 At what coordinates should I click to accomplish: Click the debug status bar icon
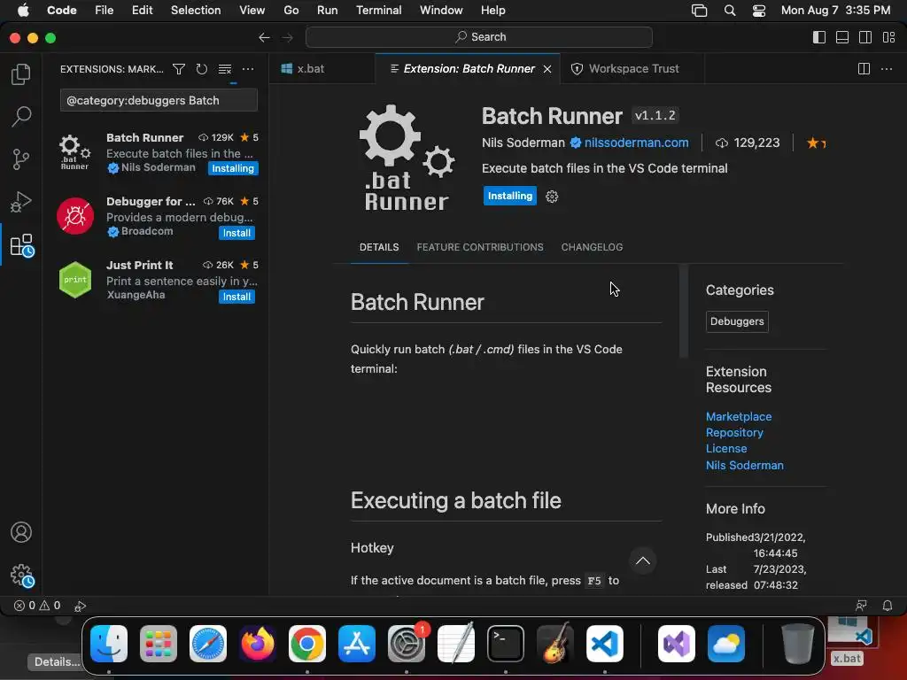tap(81, 606)
